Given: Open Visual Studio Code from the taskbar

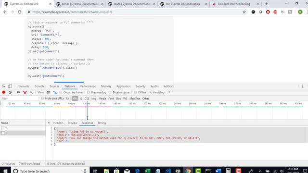Looking at the screenshot, I should 168,171.
